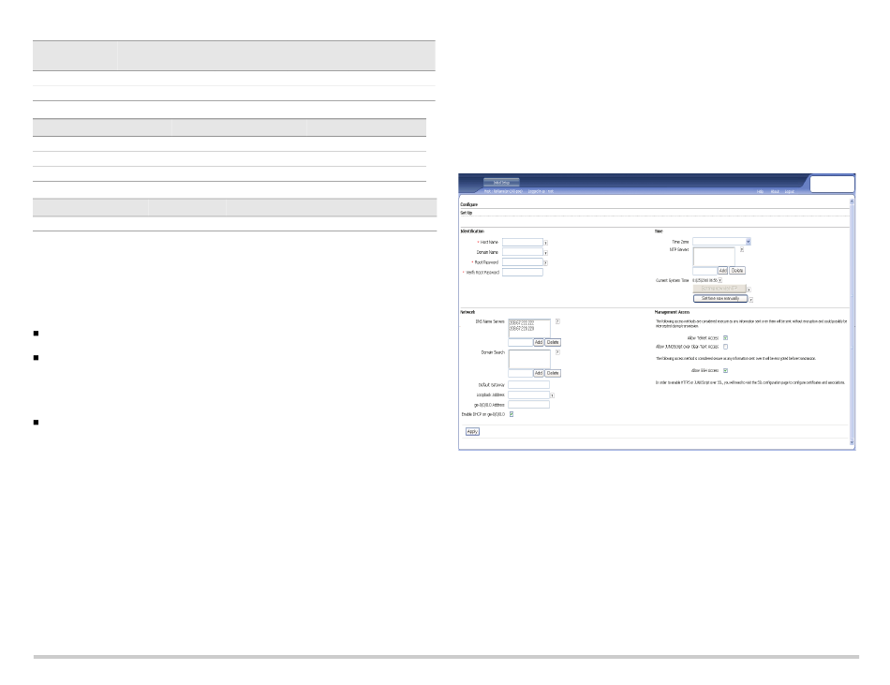This screenshot has height=685, width=890.
Task: Click the Default Gateway input field
Action: pyautogui.click(x=528, y=385)
